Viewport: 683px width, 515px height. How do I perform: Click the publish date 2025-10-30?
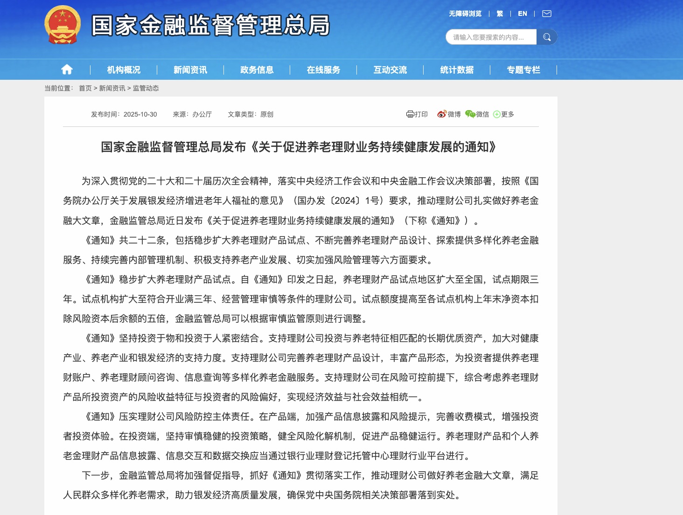(140, 114)
